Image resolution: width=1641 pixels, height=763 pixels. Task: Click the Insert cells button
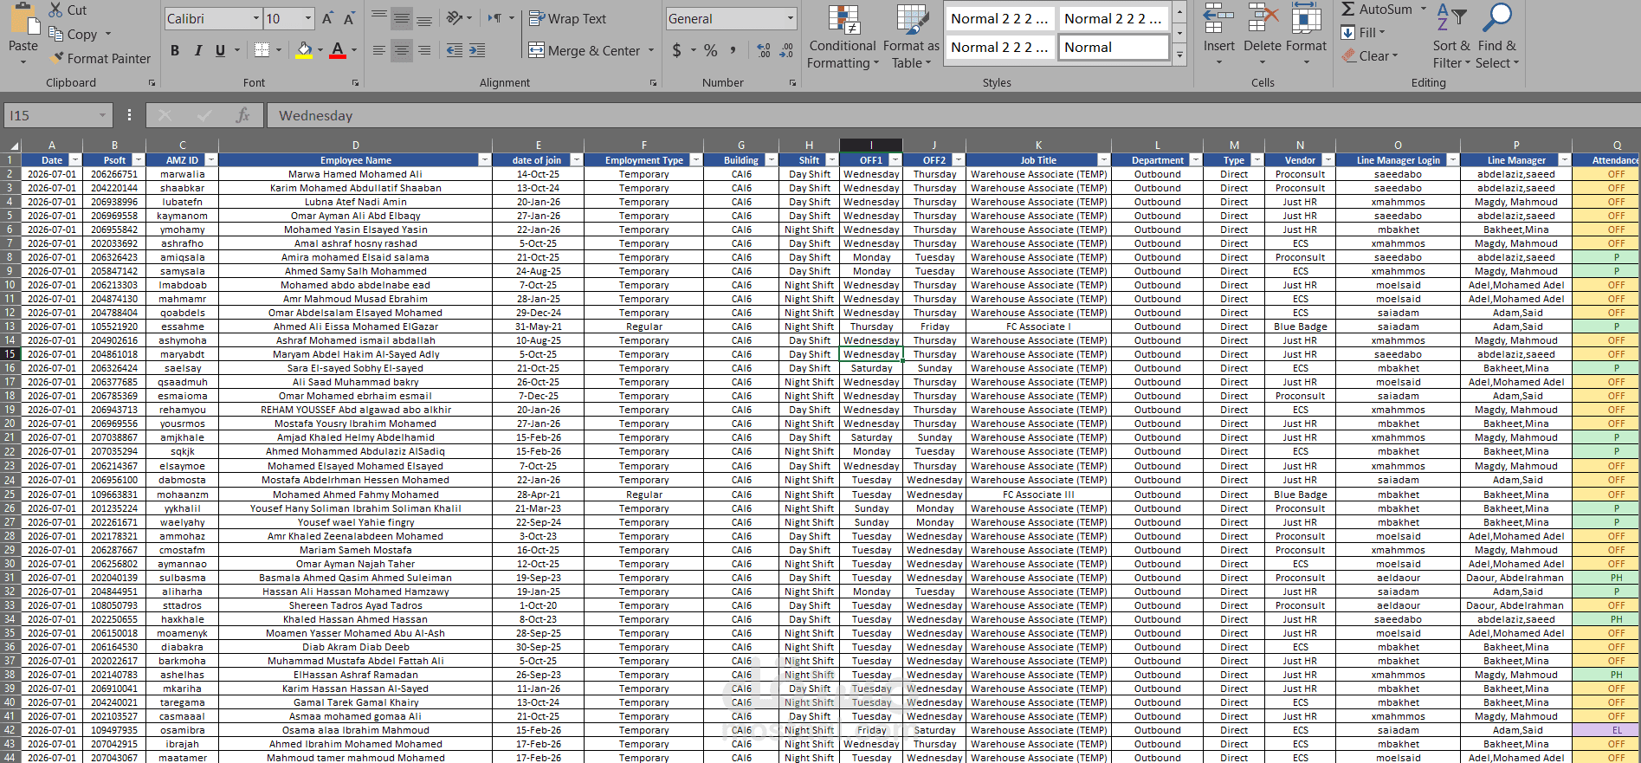(x=1218, y=35)
